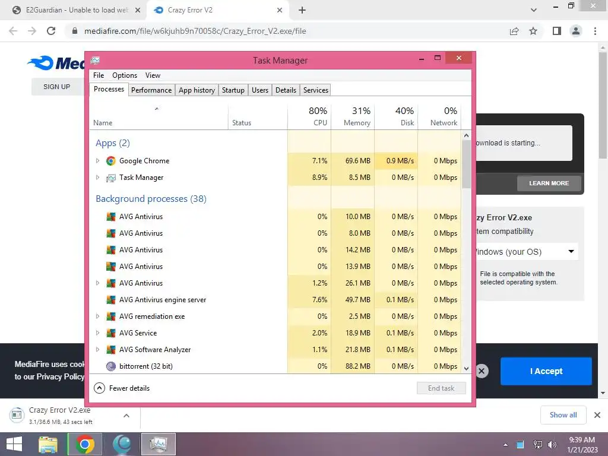The width and height of the screenshot is (608, 456).
Task: Switch to the Startup tab
Action: coord(233,90)
